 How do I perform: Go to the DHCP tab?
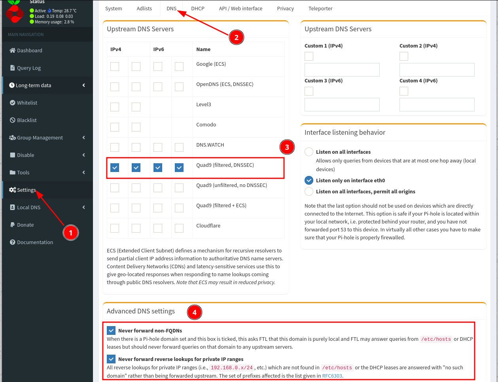pos(198,8)
